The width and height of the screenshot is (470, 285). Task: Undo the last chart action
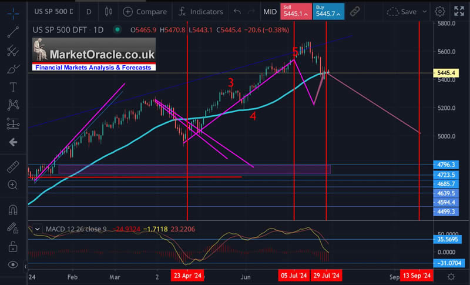(x=237, y=12)
